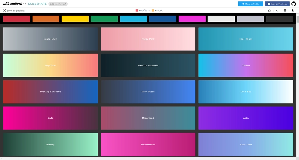Filter by the black color swatch
The height and width of the screenshot is (160, 299).
(280, 19)
